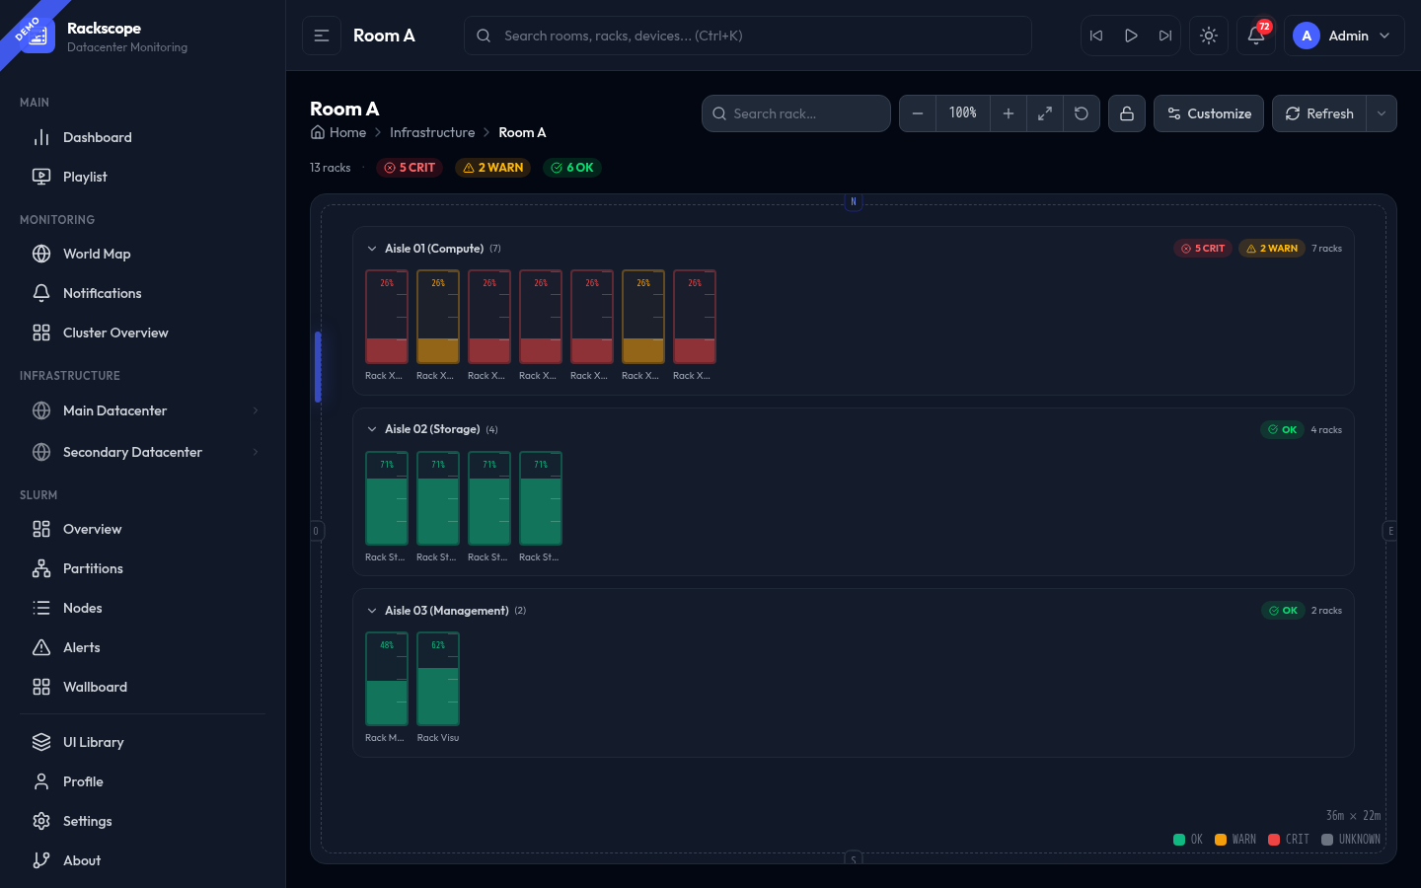Collapse the Aisle 01 (Compute) section
Viewport: 1421px width, 888px height.
372,249
